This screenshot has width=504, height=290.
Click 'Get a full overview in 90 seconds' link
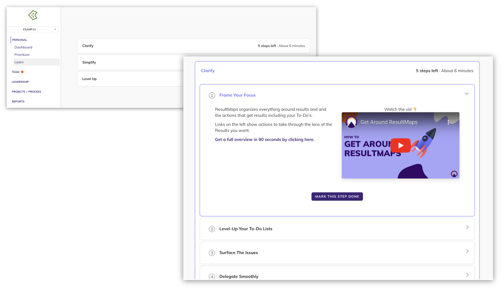point(265,140)
